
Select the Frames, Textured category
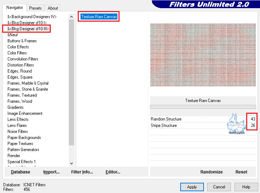click(22, 95)
